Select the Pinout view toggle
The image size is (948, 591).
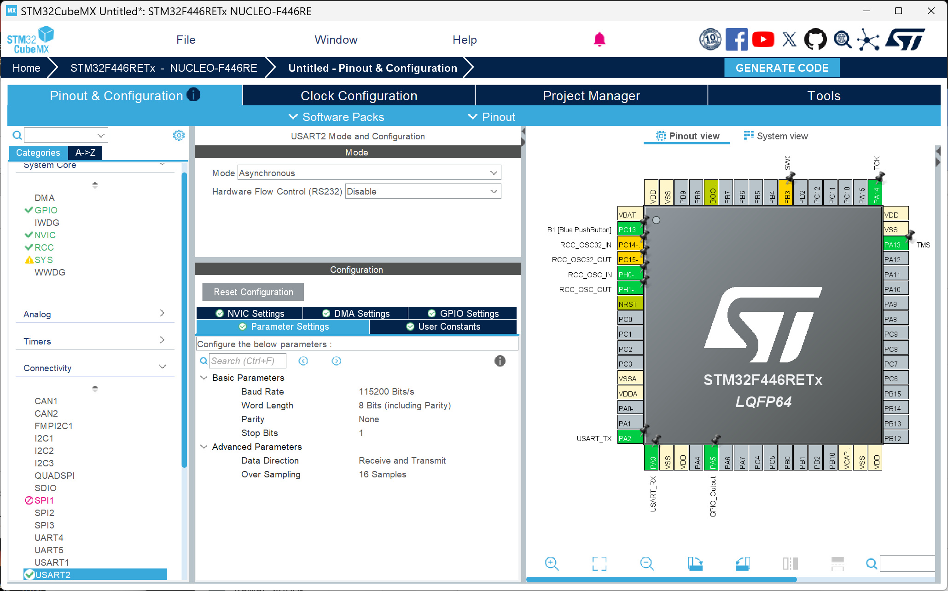pyautogui.click(x=687, y=136)
